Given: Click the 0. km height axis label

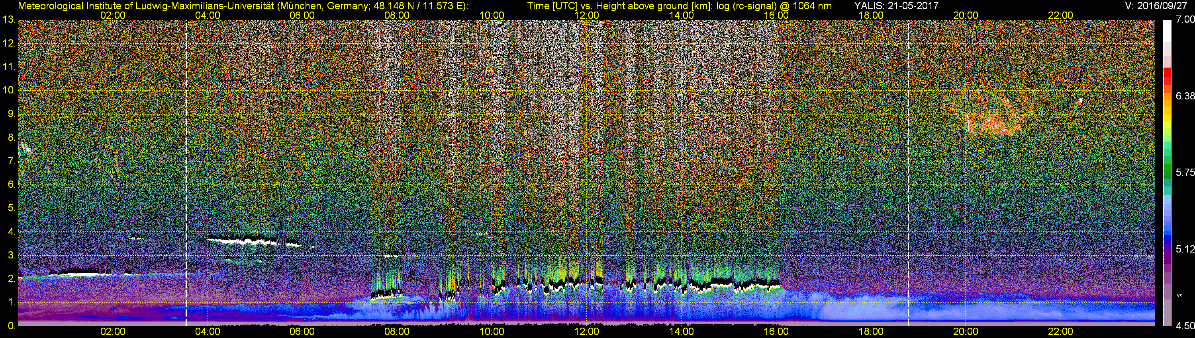Looking at the screenshot, I should pos(12,326).
